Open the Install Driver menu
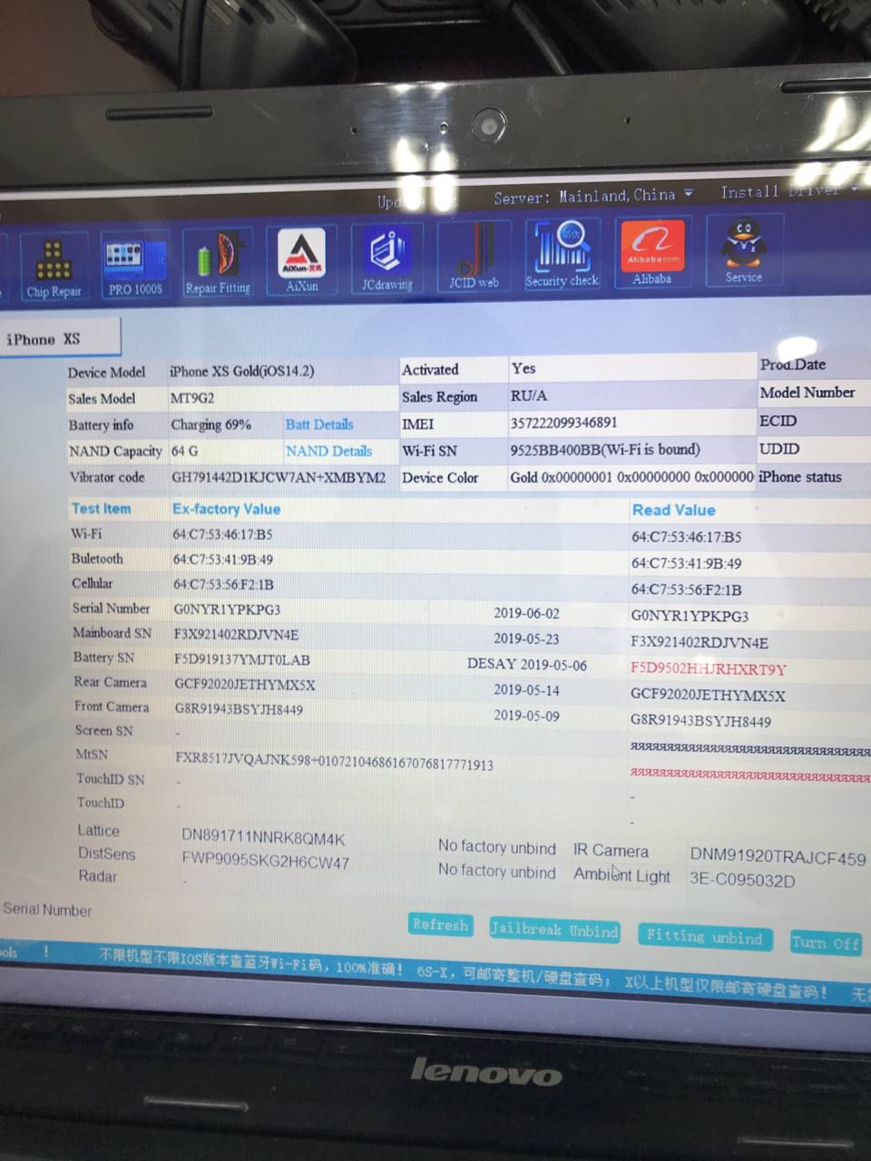Viewport: 871px width, 1161px height. tap(789, 191)
